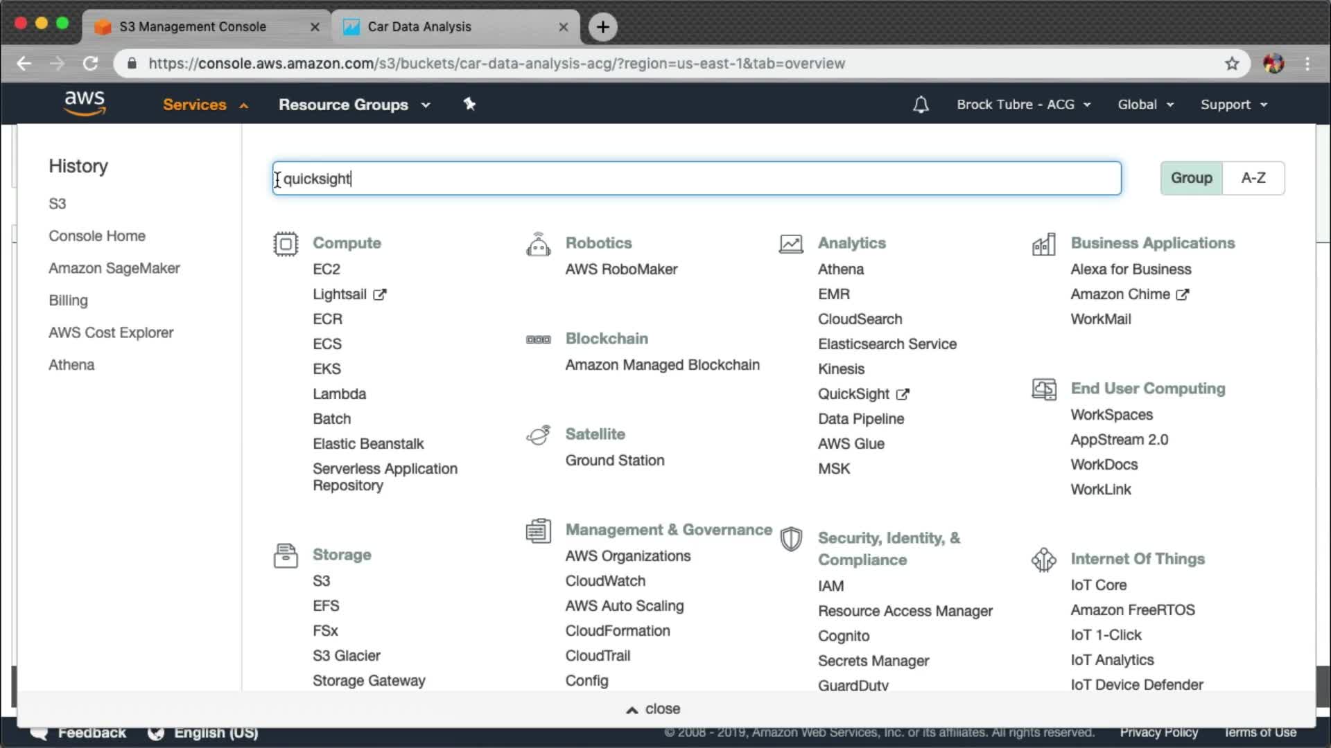Click the AWS logo home icon

85,103
